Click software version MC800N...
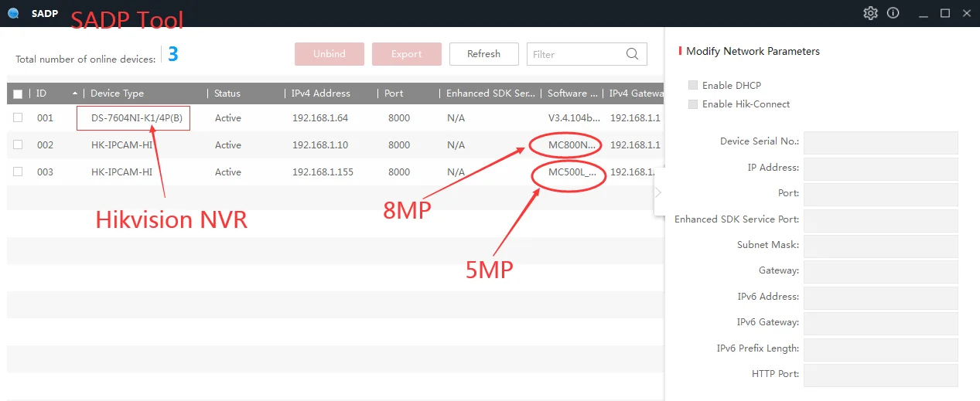 click(x=573, y=145)
